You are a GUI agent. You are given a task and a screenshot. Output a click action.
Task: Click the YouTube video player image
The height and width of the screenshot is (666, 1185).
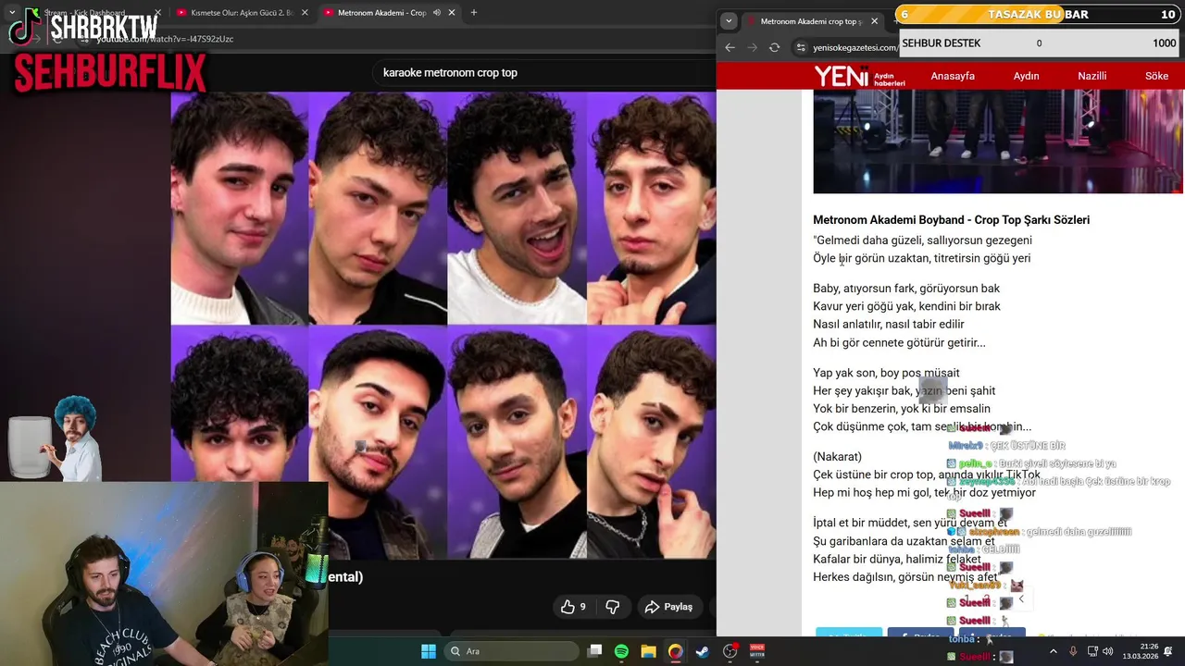(443, 324)
